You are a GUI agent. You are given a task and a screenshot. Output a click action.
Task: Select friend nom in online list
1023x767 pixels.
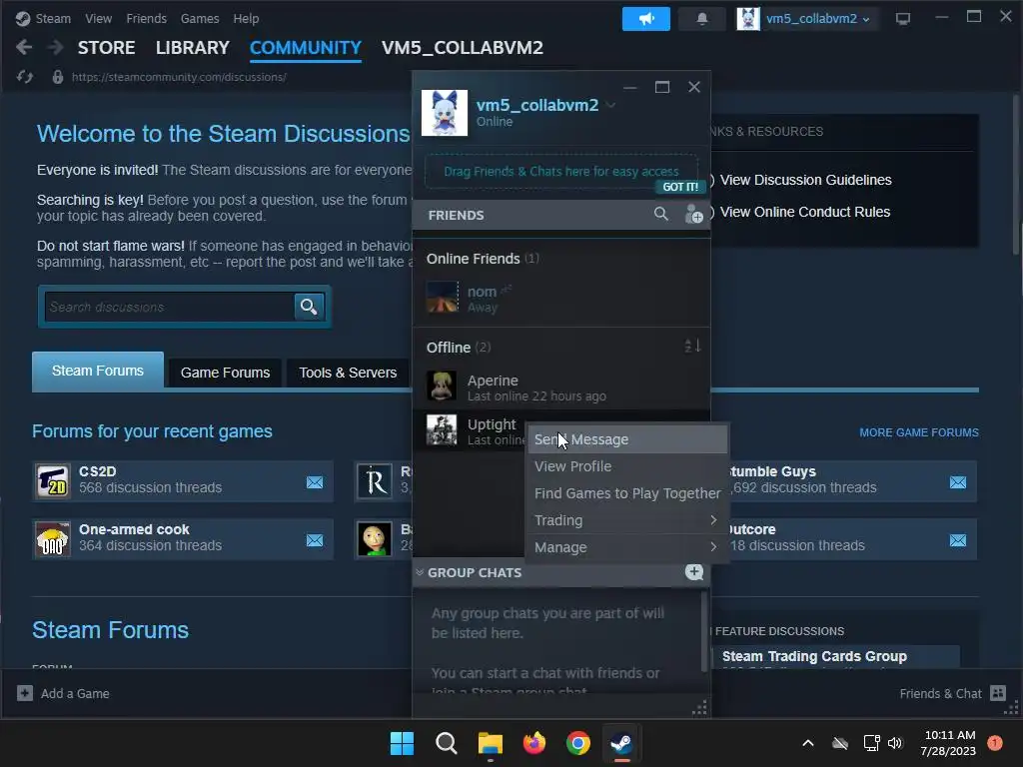[x=561, y=299]
